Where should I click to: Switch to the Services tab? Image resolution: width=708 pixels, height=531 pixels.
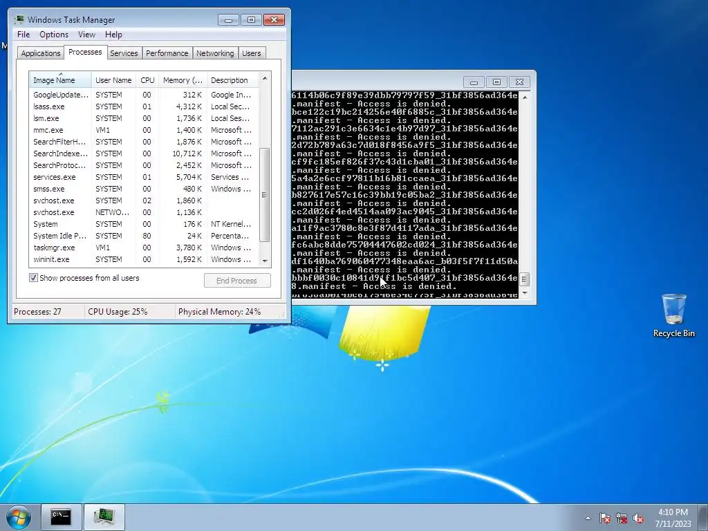pos(124,53)
